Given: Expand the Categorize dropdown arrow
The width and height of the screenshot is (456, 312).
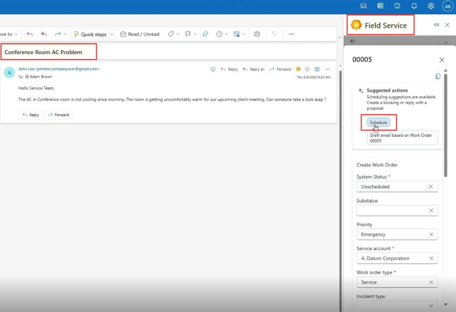Looking at the screenshot, I should [178, 34].
